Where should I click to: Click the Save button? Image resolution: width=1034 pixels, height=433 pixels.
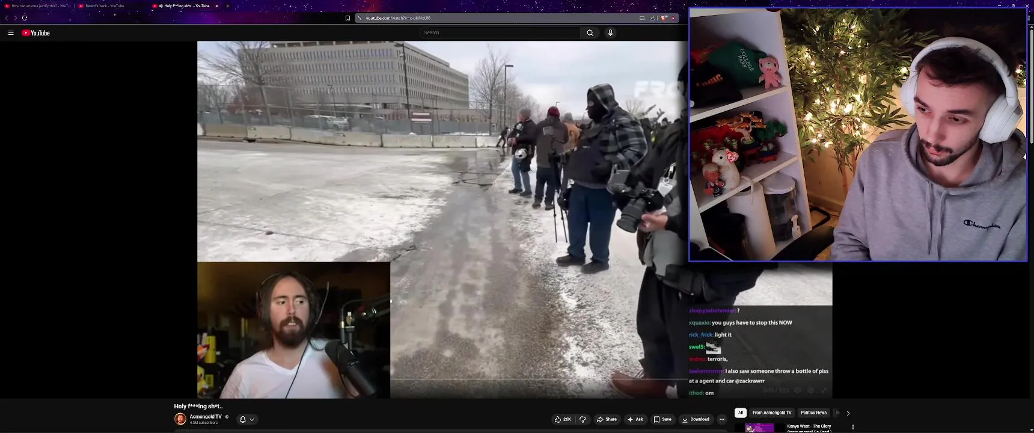tap(662, 419)
